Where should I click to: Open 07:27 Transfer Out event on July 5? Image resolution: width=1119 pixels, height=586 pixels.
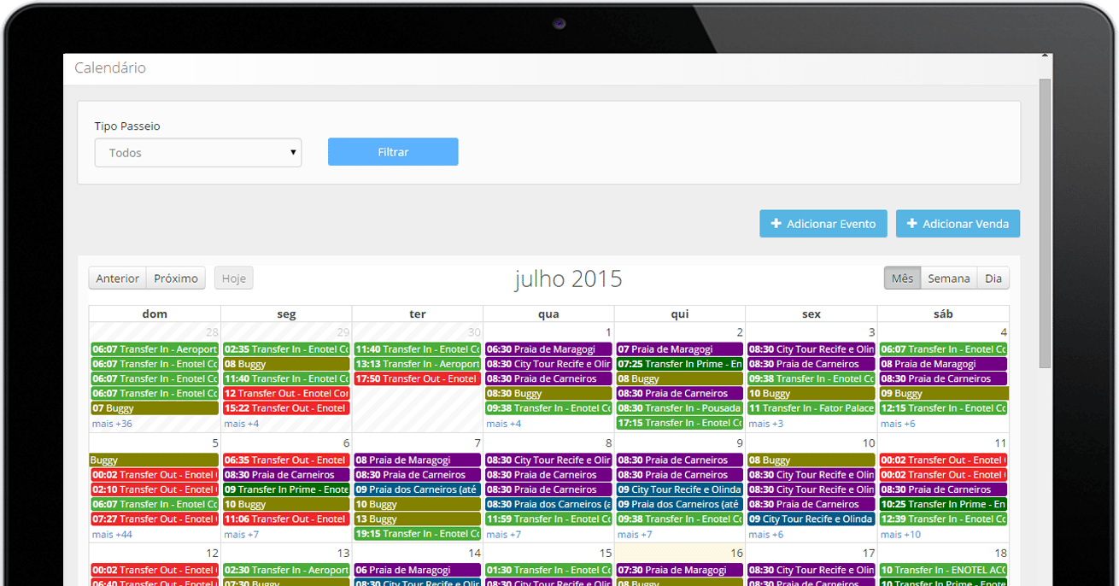click(155, 519)
